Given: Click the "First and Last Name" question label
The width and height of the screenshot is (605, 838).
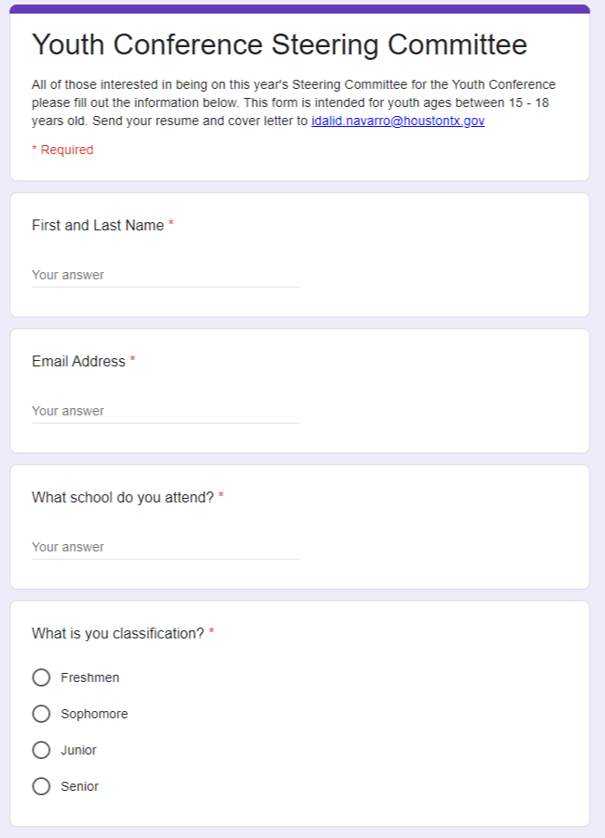Looking at the screenshot, I should click(x=98, y=225).
